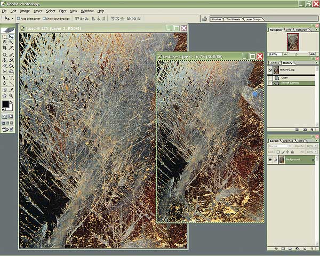Viewport: 320px width, 256px height.
Task: Switch to the Channels tab
Action: click(x=288, y=140)
